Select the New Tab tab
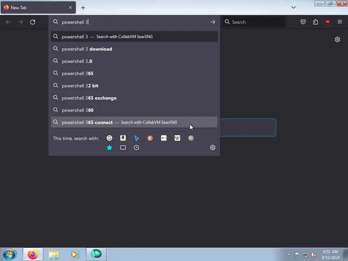 38,7
